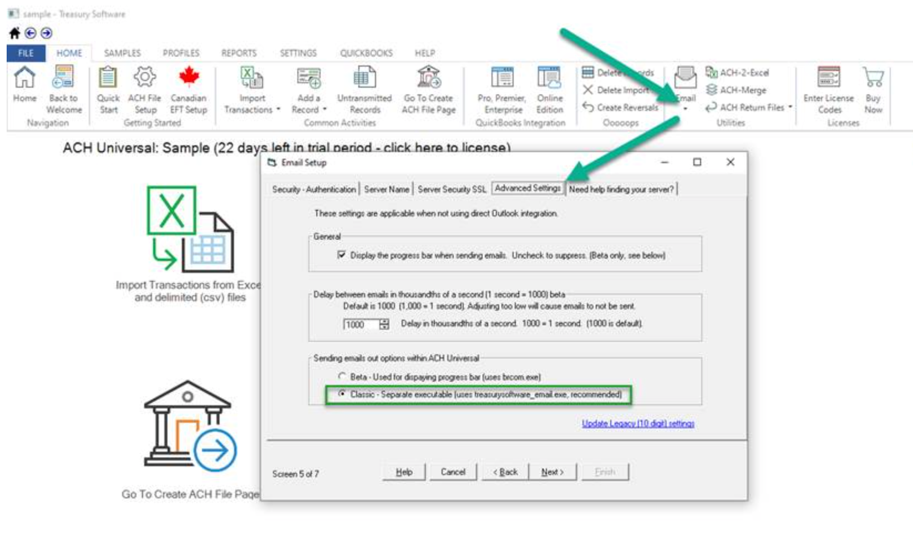Select Classic separate executable radio option
The image size is (913, 535).
pos(342,393)
